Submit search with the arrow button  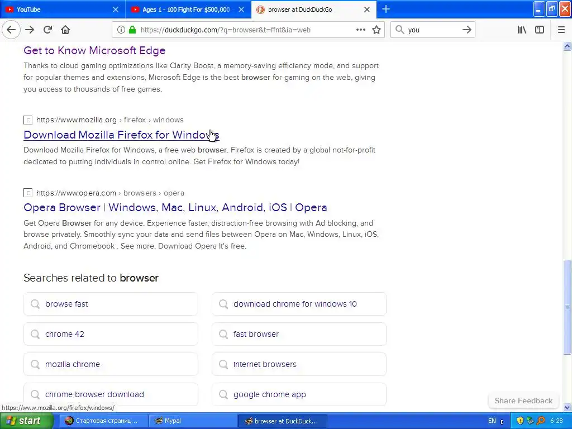466,30
